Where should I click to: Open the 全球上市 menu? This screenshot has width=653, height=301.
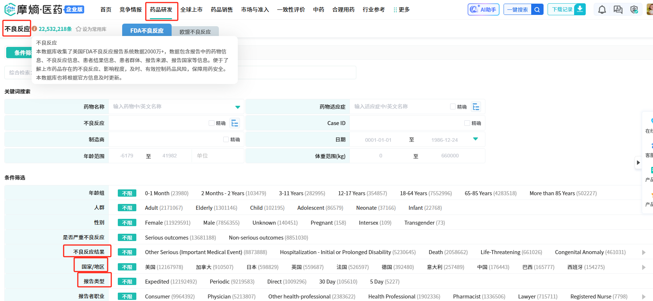191,9
